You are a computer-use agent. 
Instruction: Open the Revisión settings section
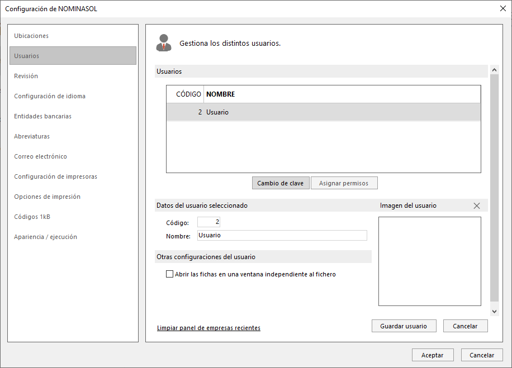pyautogui.click(x=26, y=76)
